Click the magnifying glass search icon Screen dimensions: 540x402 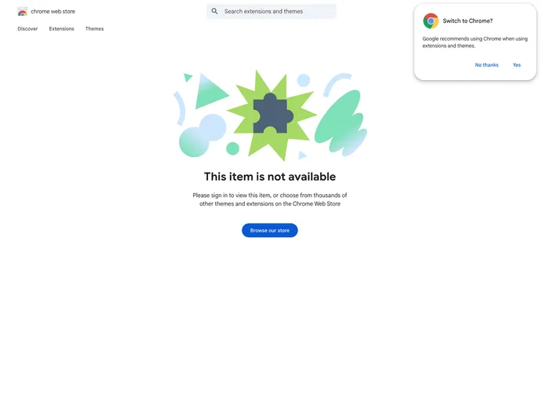pyautogui.click(x=214, y=11)
